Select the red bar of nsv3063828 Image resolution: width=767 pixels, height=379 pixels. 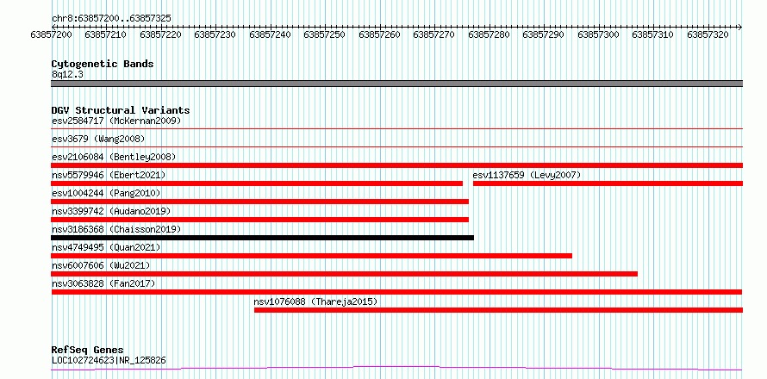[396, 291]
